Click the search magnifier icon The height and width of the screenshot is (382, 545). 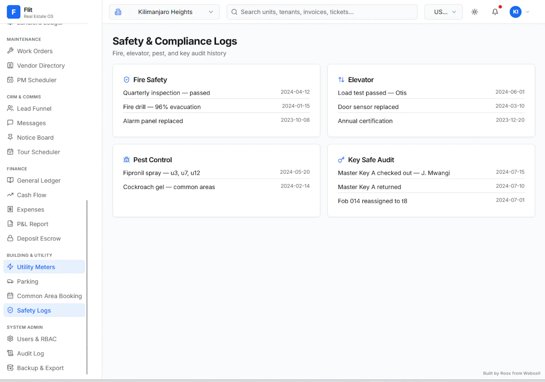click(x=234, y=12)
